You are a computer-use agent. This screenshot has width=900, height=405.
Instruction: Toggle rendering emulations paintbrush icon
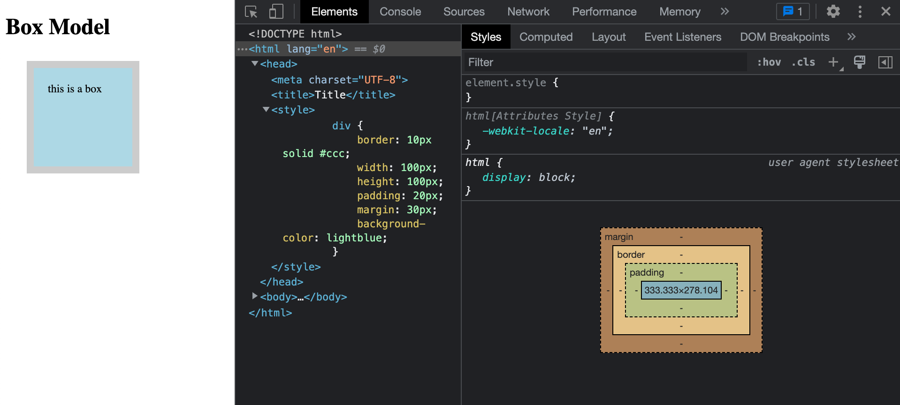tap(860, 62)
